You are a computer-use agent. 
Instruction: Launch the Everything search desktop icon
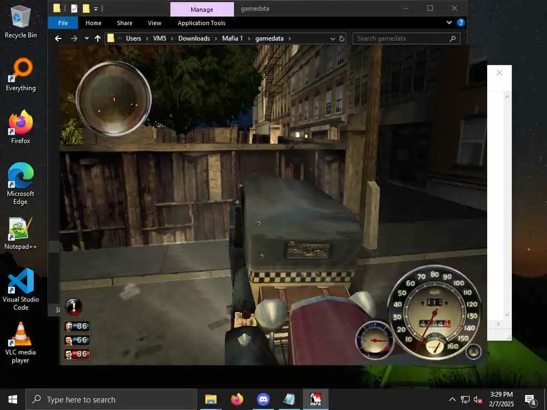pyautogui.click(x=21, y=75)
